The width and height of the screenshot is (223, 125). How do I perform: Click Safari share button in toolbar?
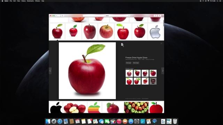pyautogui.click(x=155, y=16)
